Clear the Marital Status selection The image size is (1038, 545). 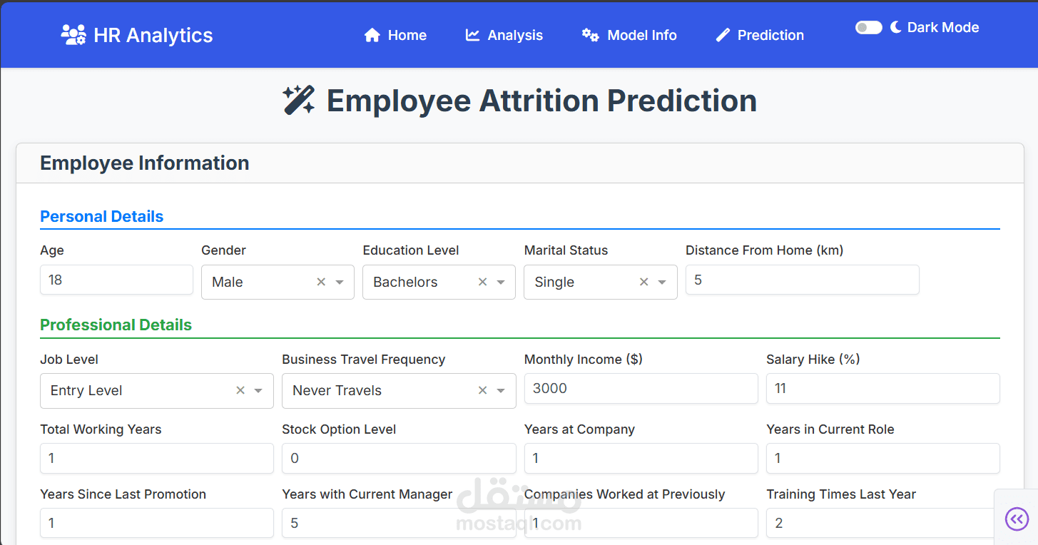pyautogui.click(x=643, y=282)
